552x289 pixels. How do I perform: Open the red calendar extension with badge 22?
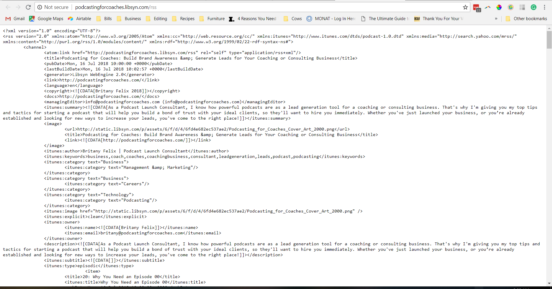tap(477, 8)
